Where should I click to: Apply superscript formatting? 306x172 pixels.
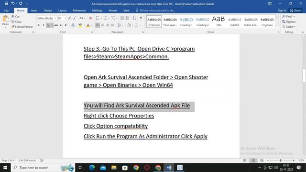[x=66, y=25]
